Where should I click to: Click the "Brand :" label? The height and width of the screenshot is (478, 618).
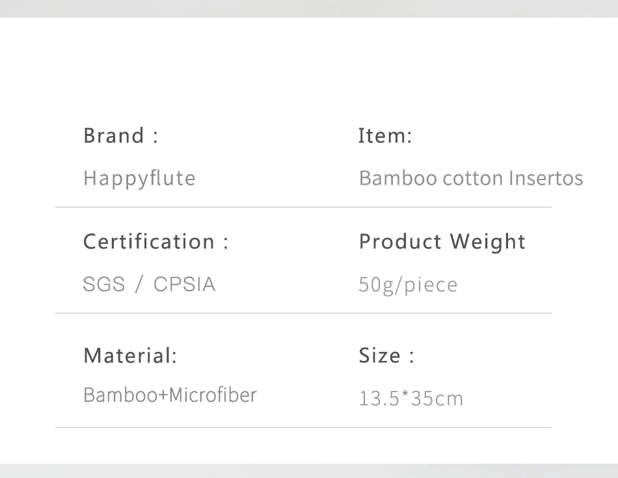tap(121, 136)
